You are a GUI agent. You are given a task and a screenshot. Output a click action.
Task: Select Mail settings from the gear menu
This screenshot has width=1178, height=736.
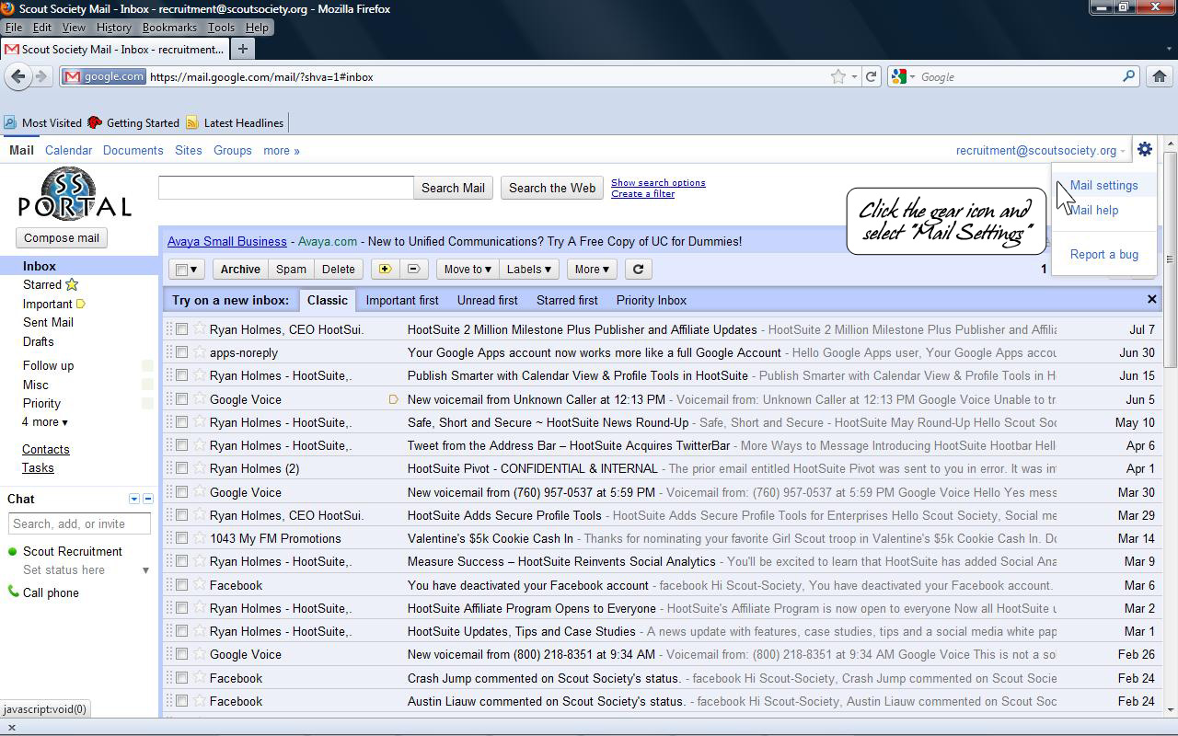tap(1103, 185)
